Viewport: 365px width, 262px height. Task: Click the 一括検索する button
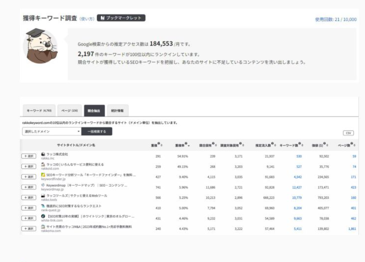click(x=97, y=131)
